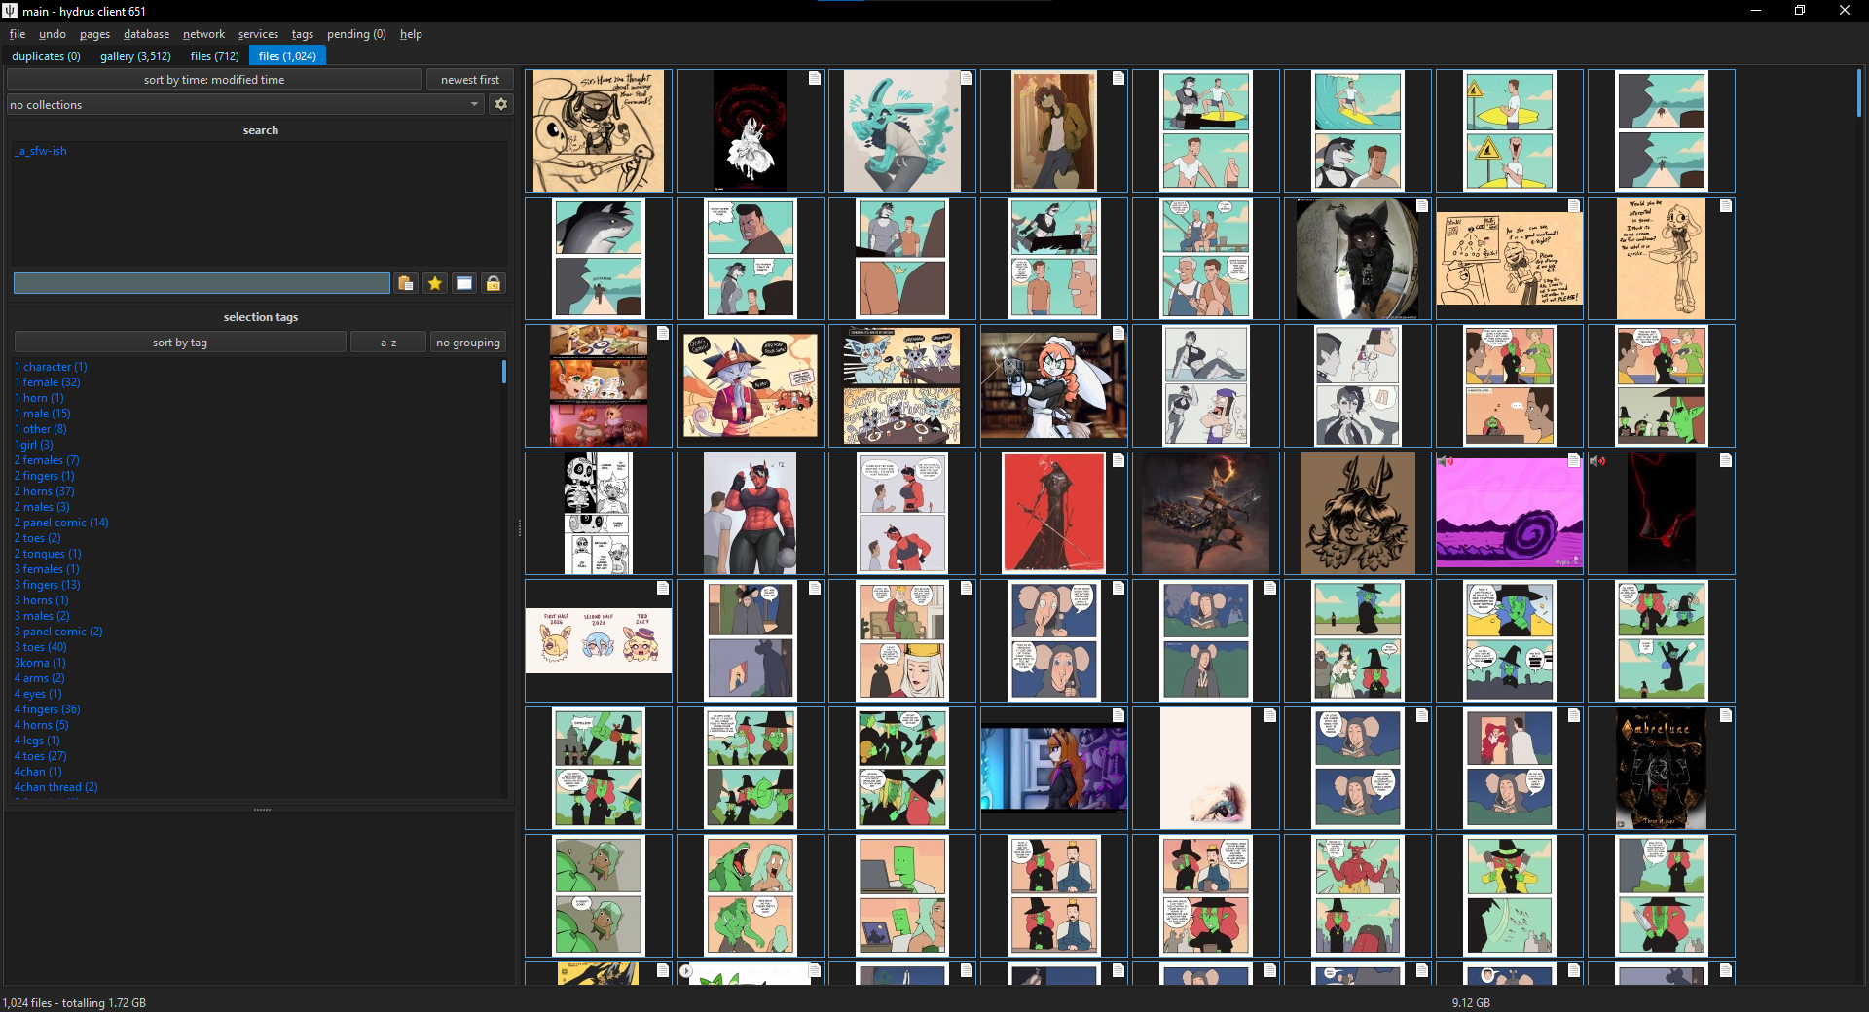Click the audio speaker icon on pink thumbnail
The height and width of the screenshot is (1012, 1869).
tap(1446, 461)
